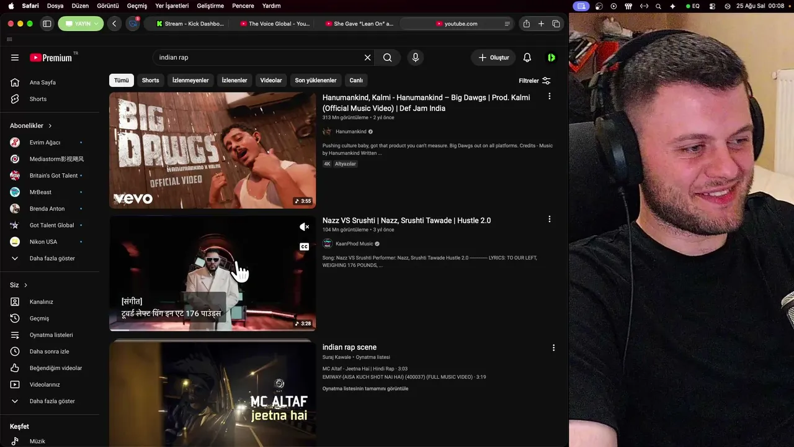Screen dimensions: 794x447
Task: Select the İzlenenler filter chip
Action: pos(234,80)
